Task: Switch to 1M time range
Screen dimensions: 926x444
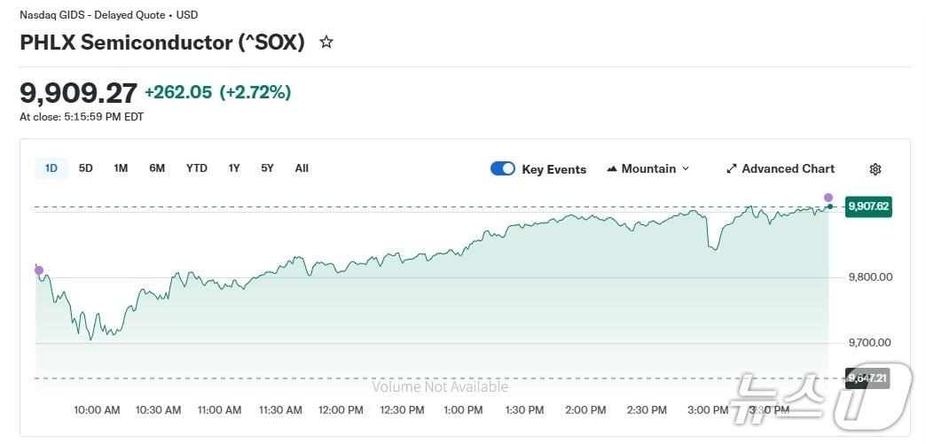Action: pyautogui.click(x=121, y=167)
